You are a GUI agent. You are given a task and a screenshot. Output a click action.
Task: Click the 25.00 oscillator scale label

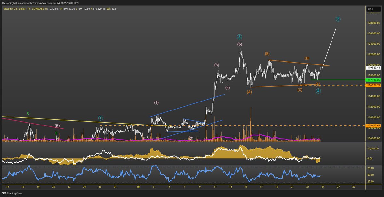point(370,182)
